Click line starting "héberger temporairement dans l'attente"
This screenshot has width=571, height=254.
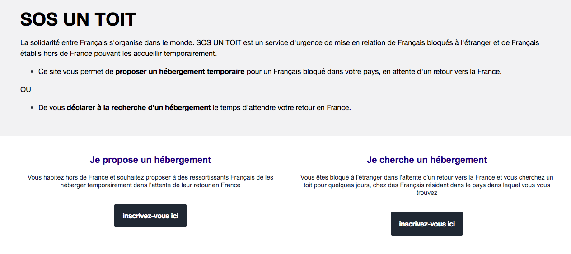click(x=150, y=185)
